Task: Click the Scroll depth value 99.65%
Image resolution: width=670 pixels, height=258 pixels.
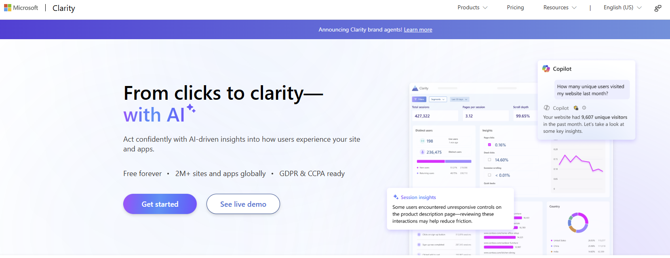Action: 523,116
